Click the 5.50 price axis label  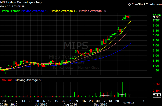pos(156,61)
